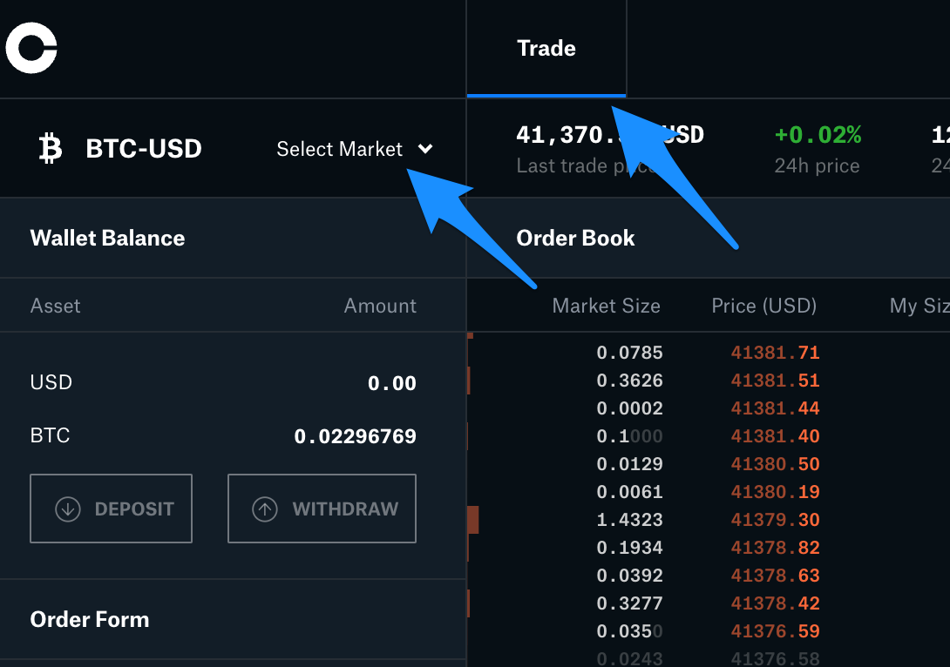The width and height of the screenshot is (950, 667).
Task: Click the USD balance row
Action: [222, 383]
